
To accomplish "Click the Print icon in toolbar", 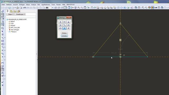I will pos(18,8).
